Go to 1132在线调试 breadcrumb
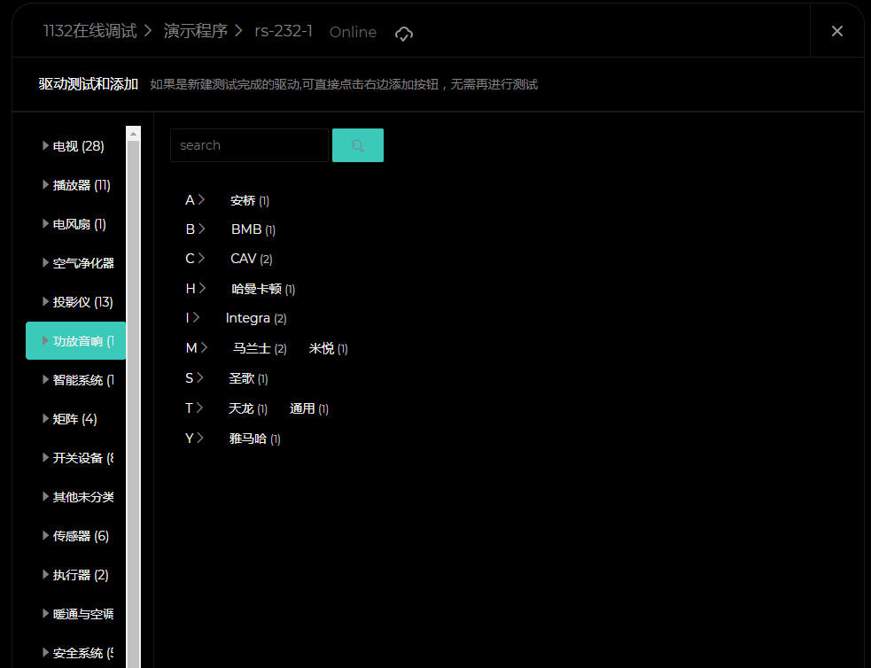The width and height of the screenshot is (871, 668). coord(90,31)
